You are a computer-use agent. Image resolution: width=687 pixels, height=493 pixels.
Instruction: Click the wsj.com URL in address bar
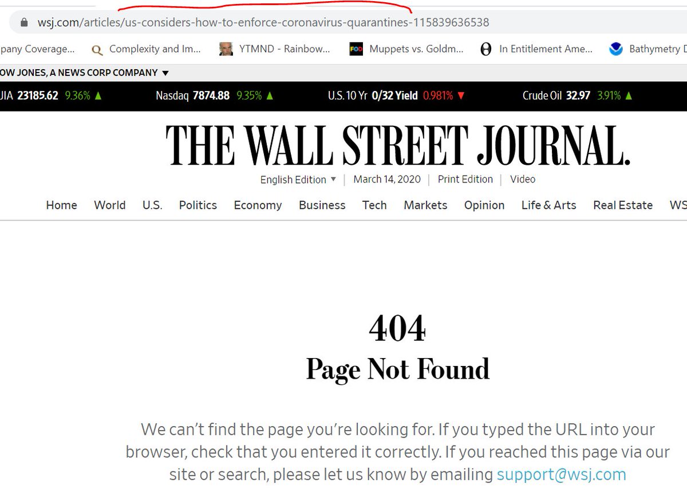pyautogui.click(x=263, y=23)
